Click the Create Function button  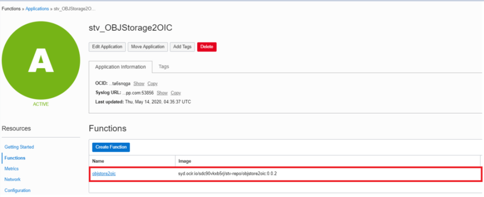pos(111,147)
